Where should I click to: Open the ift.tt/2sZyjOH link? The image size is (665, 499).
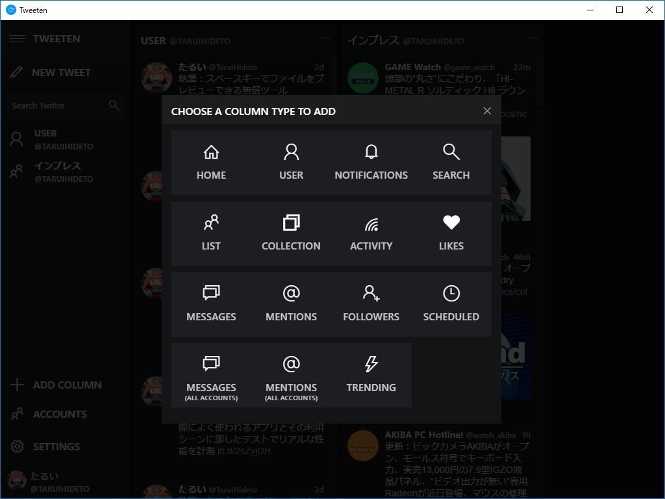[x=244, y=451]
